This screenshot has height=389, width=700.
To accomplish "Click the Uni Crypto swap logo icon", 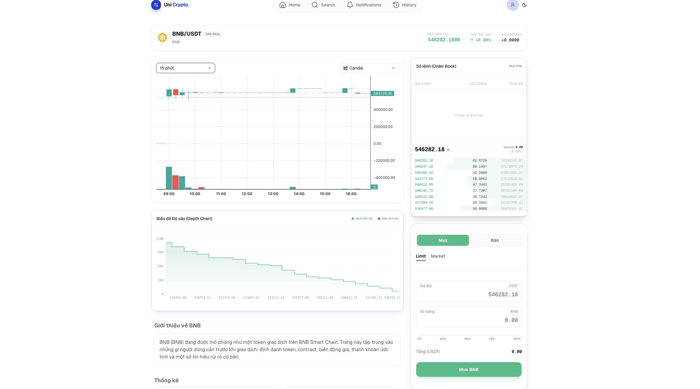I will tap(156, 5).
